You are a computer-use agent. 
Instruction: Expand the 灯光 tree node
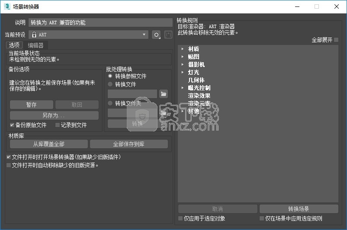tap(182, 72)
